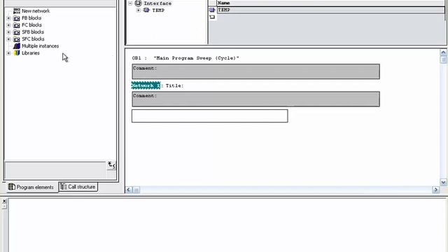This screenshot has width=448, height=252.
Task: Select the Multiple instances entry
Action: coord(41,46)
